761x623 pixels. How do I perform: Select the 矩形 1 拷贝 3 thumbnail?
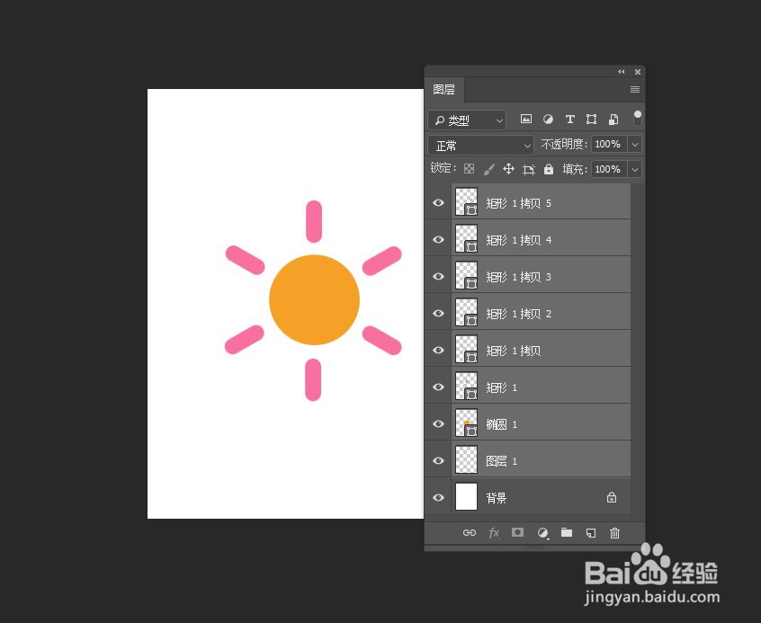[x=466, y=276]
